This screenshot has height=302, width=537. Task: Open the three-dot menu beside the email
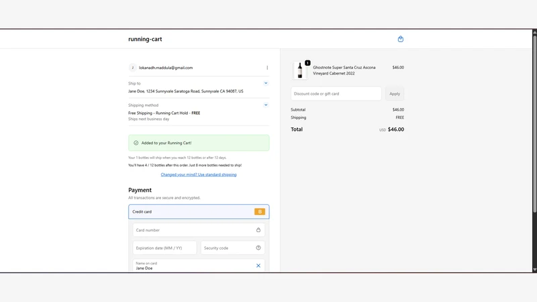click(x=267, y=68)
